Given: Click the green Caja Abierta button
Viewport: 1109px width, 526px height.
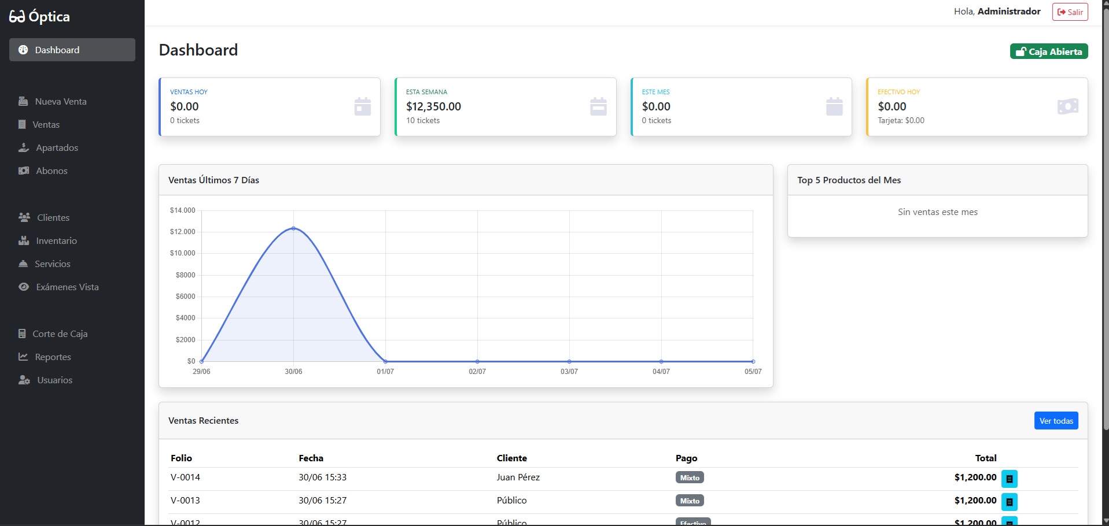Looking at the screenshot, I should (1049, 51).
